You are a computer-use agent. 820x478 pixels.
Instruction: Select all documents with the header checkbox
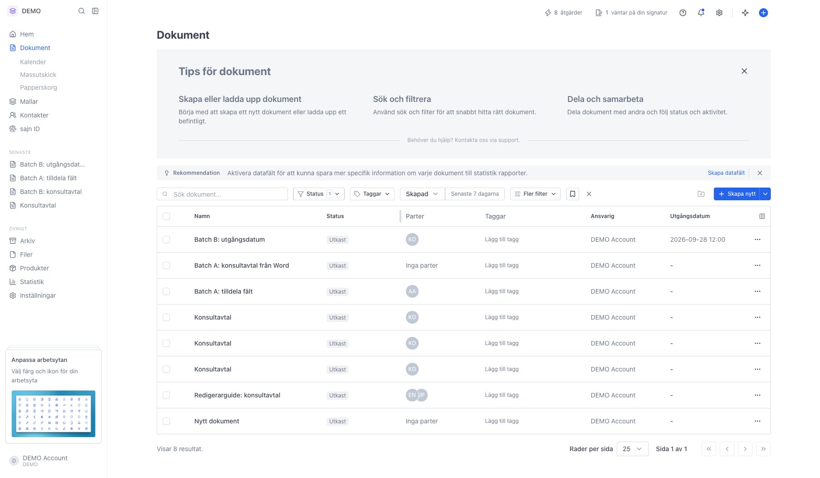(x=166, y=216)
